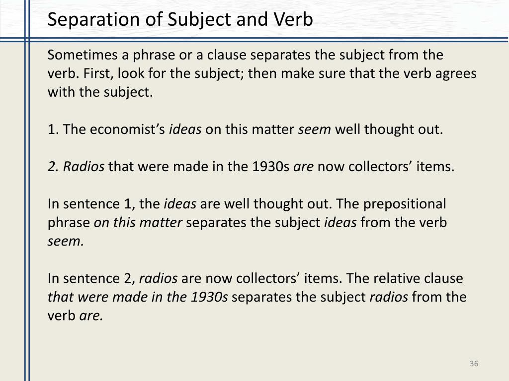Click the italic verb seem in sentence 1

pyautogui.click(x=314, y=129)
